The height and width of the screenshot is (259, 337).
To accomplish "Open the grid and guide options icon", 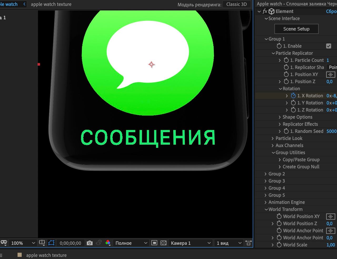I will click(42, 243).
